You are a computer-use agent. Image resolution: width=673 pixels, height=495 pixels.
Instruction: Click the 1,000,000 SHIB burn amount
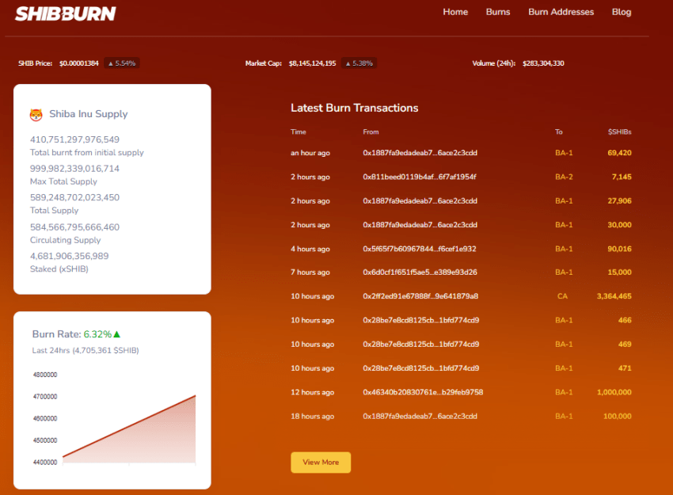[614, 392]
